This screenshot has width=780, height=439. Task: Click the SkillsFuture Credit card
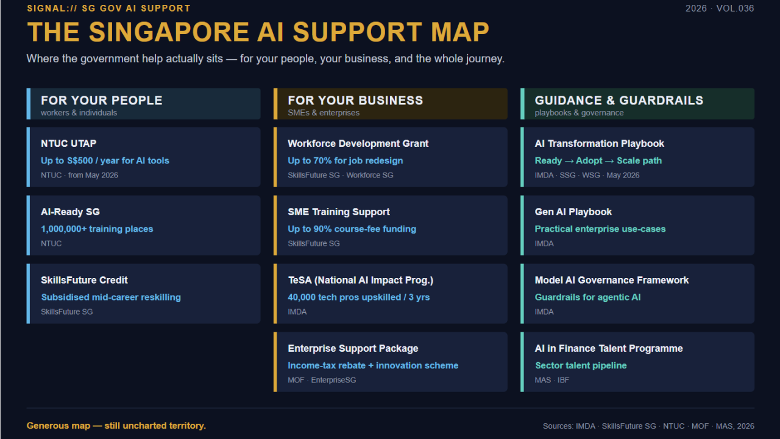[143, 293]
